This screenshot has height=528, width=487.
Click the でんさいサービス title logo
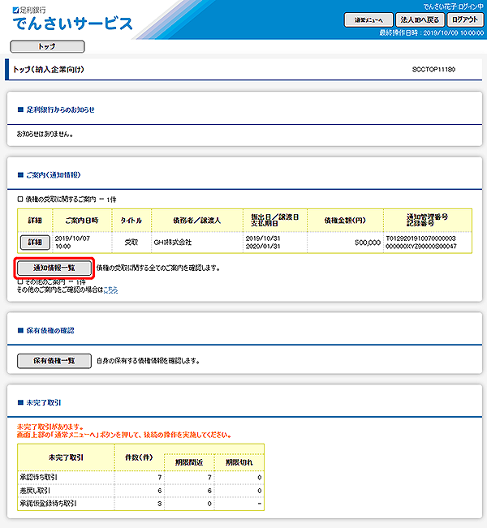click(x=73, y=24)
